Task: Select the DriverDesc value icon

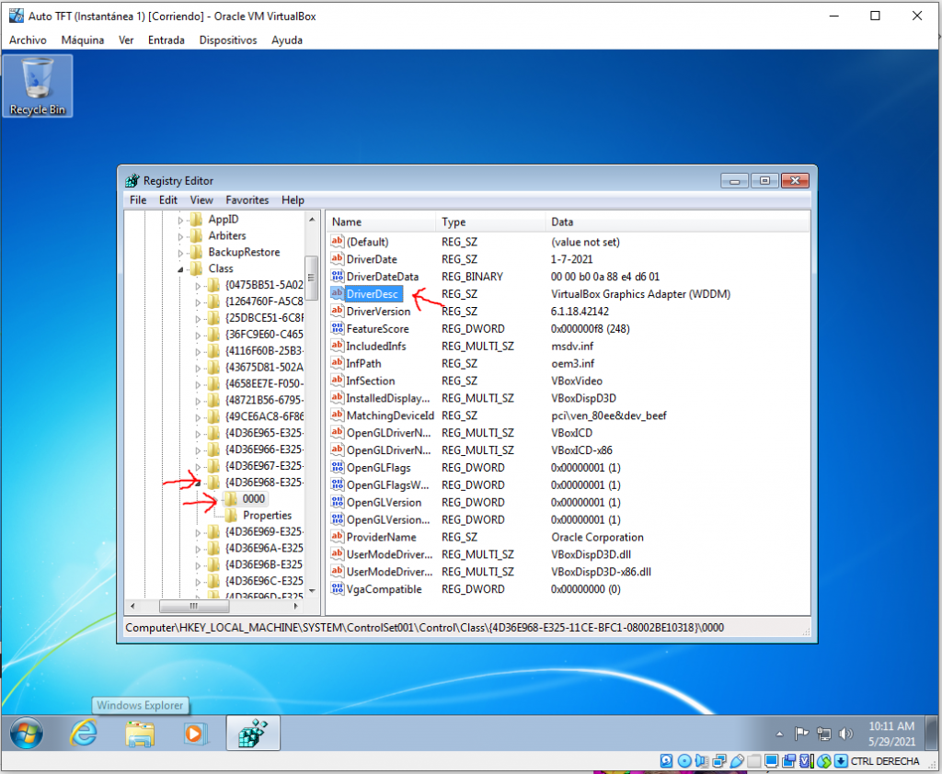Action: click(337, 294)
